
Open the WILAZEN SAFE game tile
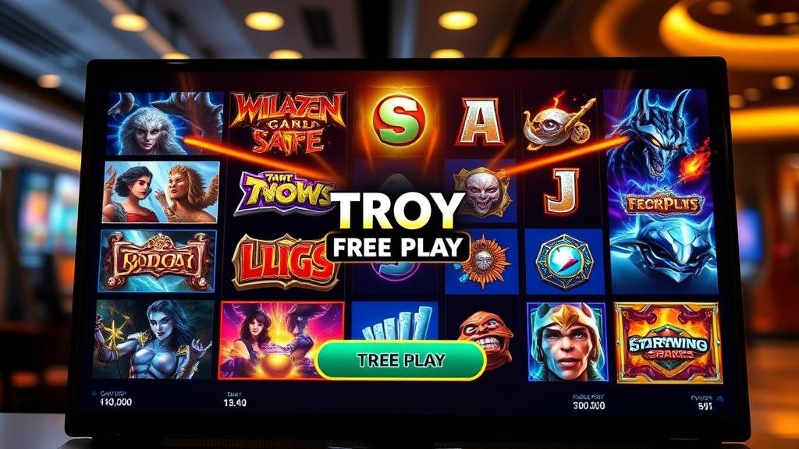pos(289,123)
